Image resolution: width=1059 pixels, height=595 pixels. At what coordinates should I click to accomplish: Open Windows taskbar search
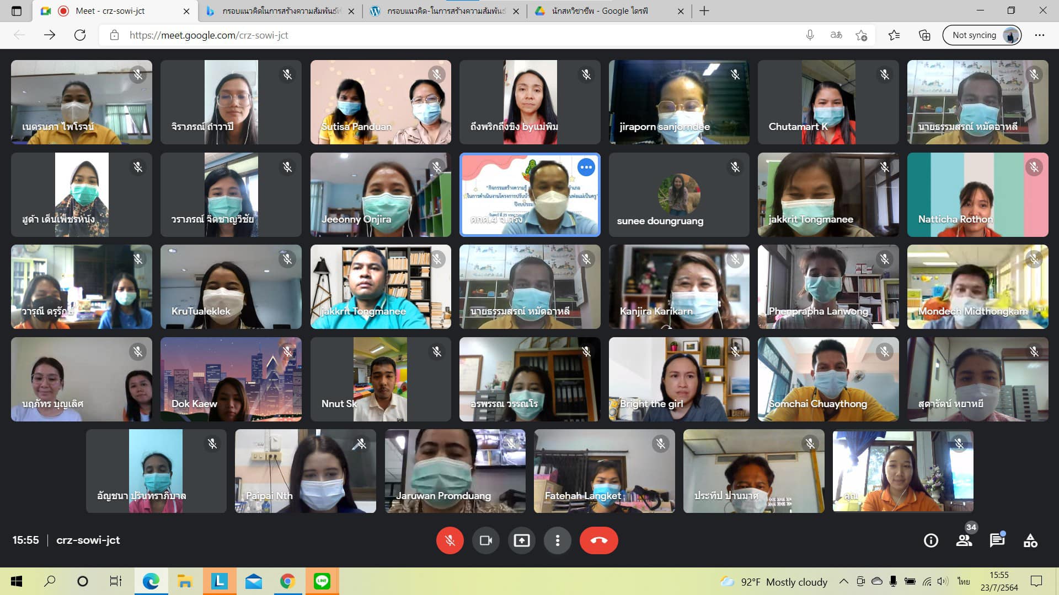coord(50,581)
